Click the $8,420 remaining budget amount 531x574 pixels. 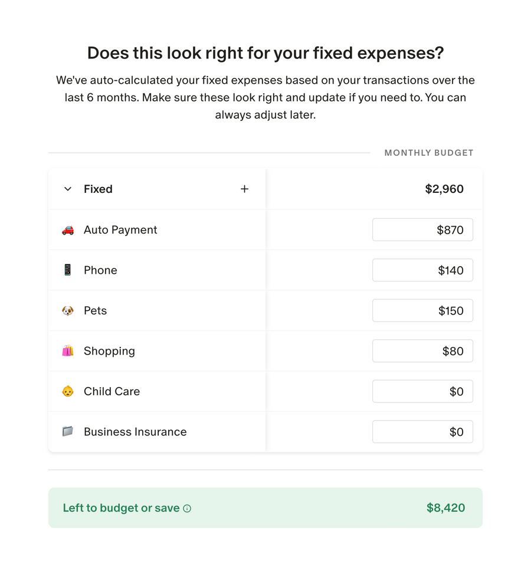click(447, 508)
